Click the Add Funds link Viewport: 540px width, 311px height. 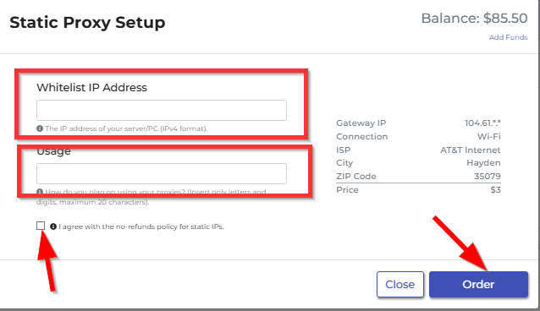(x=509, y=37)
